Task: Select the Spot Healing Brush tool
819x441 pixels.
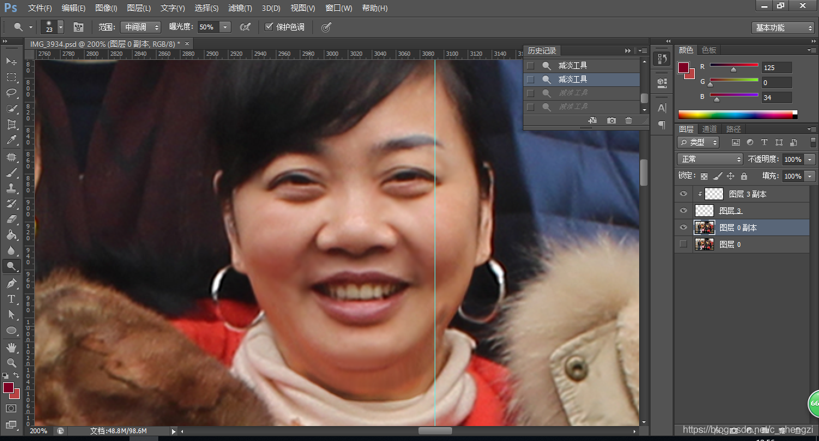Action: click(11, 157)
